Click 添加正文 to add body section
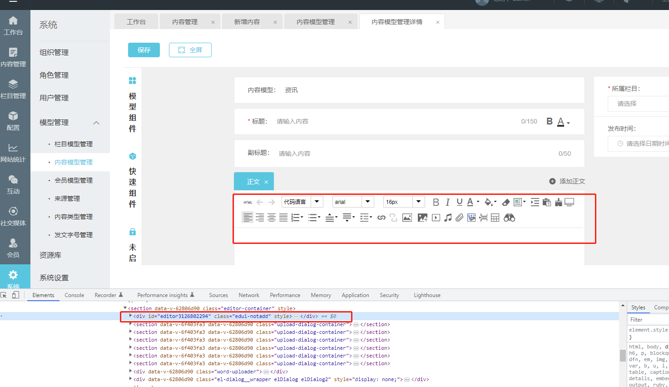 [567, 181]
